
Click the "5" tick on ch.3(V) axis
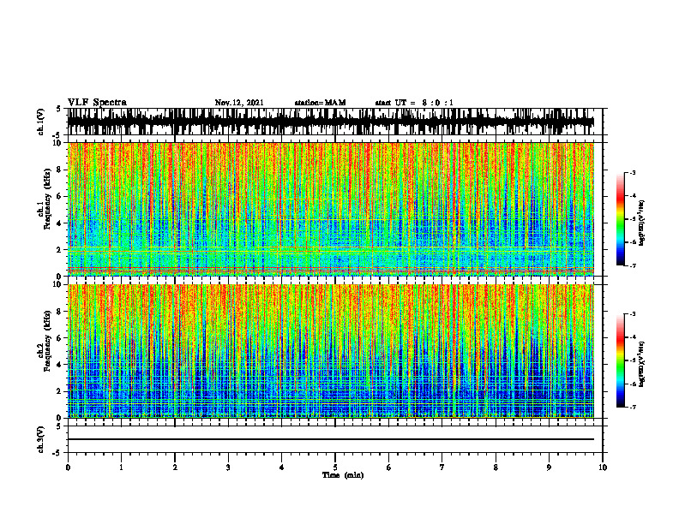(x=58, y=426)
